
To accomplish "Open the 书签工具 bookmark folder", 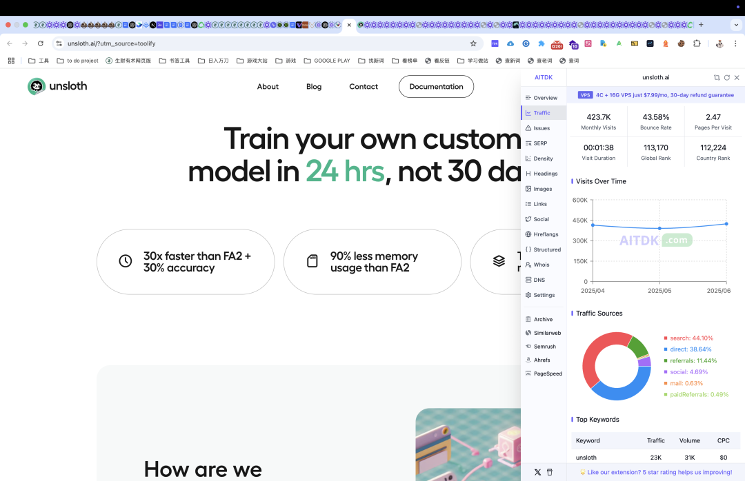I will (x=175, y=61).
